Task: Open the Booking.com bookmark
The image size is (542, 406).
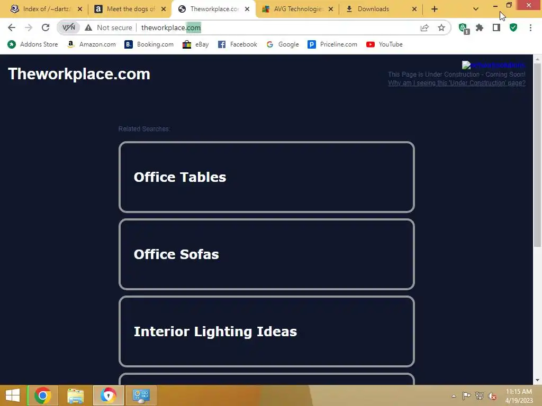Action: pos(149,44)
